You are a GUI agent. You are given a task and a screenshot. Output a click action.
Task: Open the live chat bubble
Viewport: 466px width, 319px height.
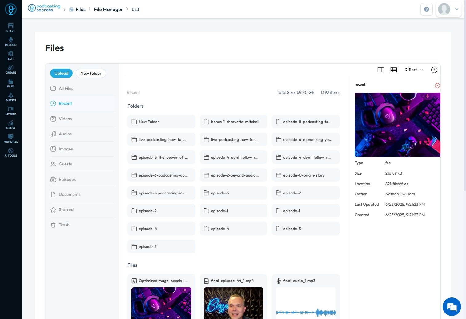coord(452,307)
